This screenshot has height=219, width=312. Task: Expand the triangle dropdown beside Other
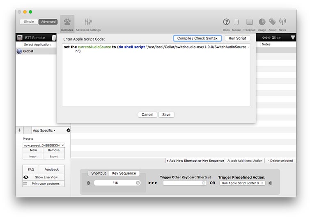coord(293,38)
